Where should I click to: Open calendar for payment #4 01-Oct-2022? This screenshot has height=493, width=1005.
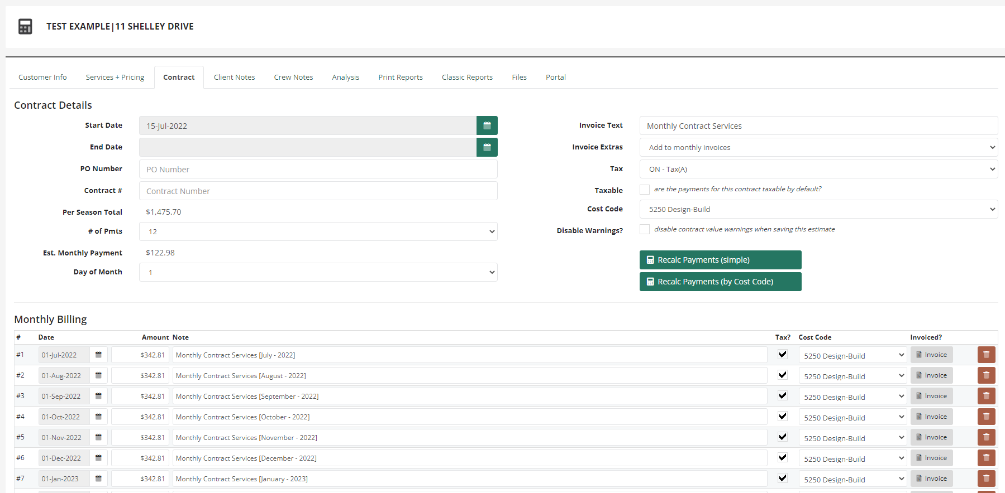98,417
